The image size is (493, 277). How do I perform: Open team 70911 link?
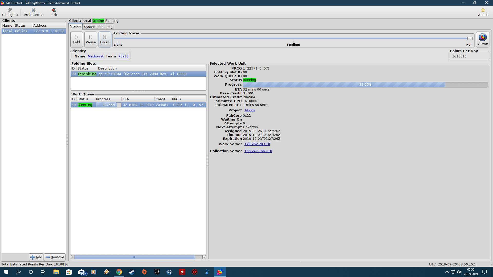123,56
